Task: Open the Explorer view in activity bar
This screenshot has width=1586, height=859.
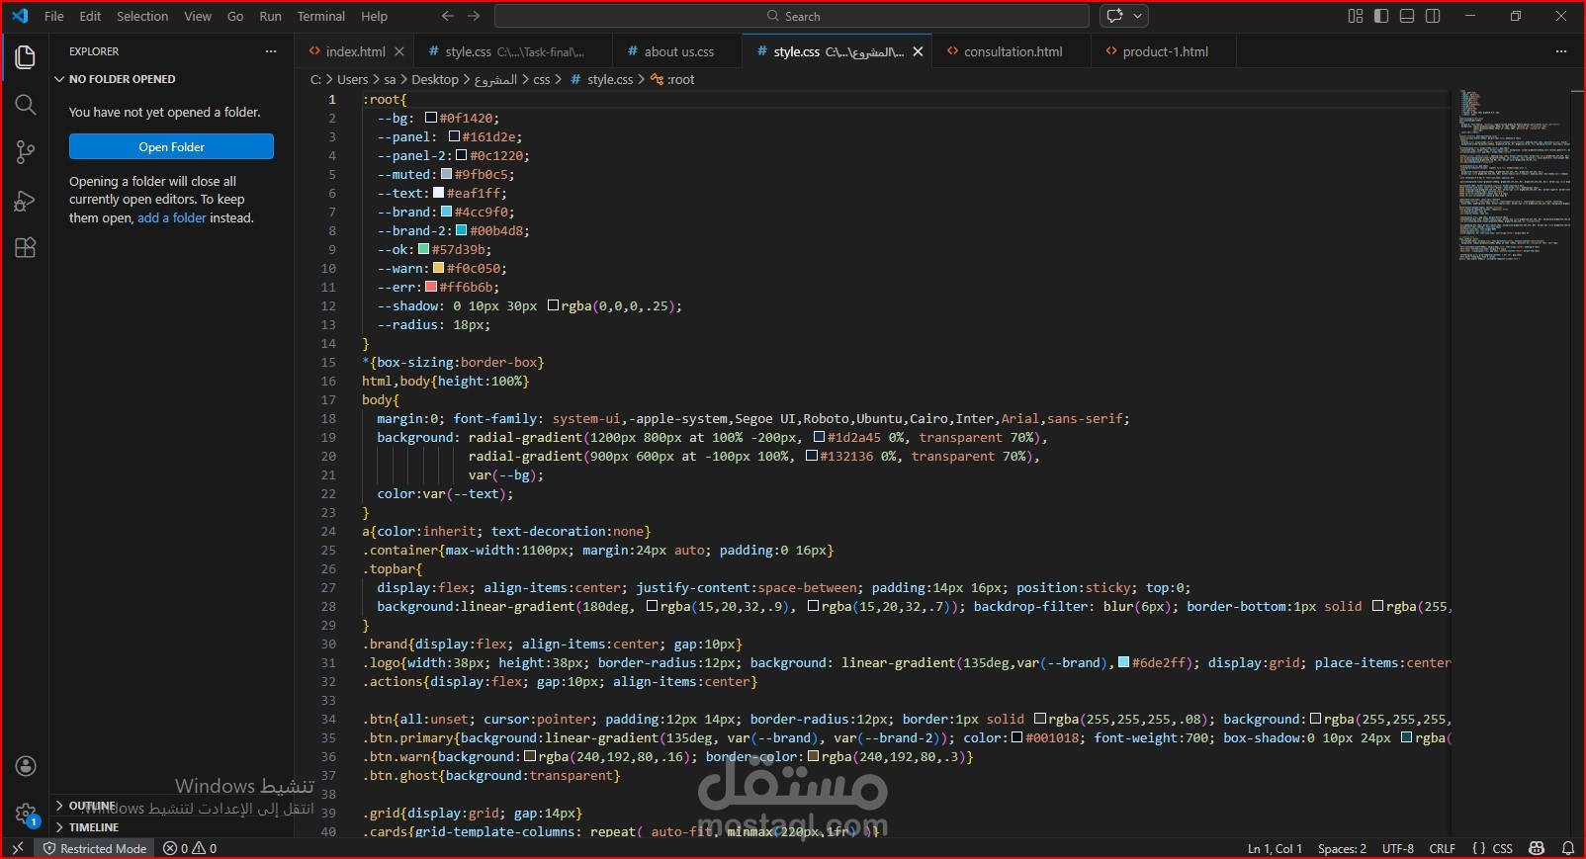Action: point(26,57)
